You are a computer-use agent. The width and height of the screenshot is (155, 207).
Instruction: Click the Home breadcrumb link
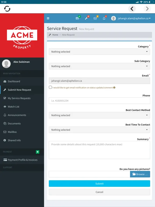(55, 35)
